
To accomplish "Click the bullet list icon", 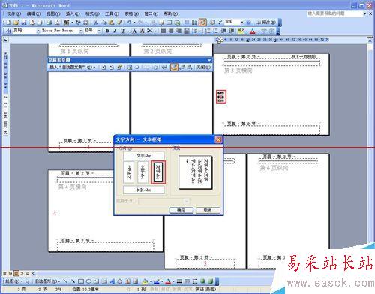I will [215, 31].
